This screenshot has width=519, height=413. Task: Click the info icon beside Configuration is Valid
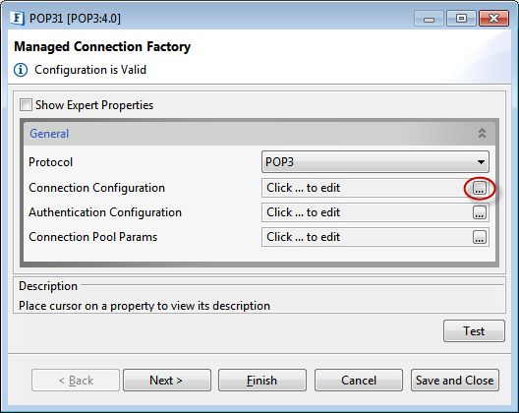coord(21,70)
